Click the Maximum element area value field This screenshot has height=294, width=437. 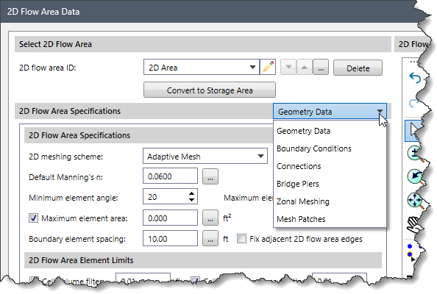point(170,218)
